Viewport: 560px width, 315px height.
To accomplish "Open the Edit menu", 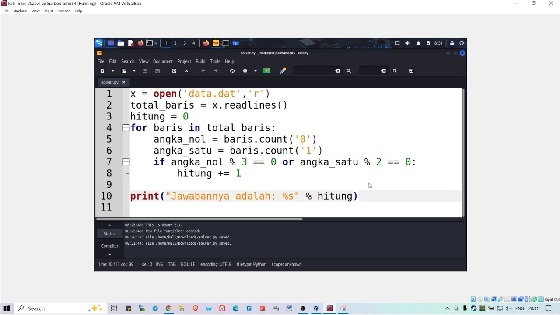I will [x=113, y=61].
